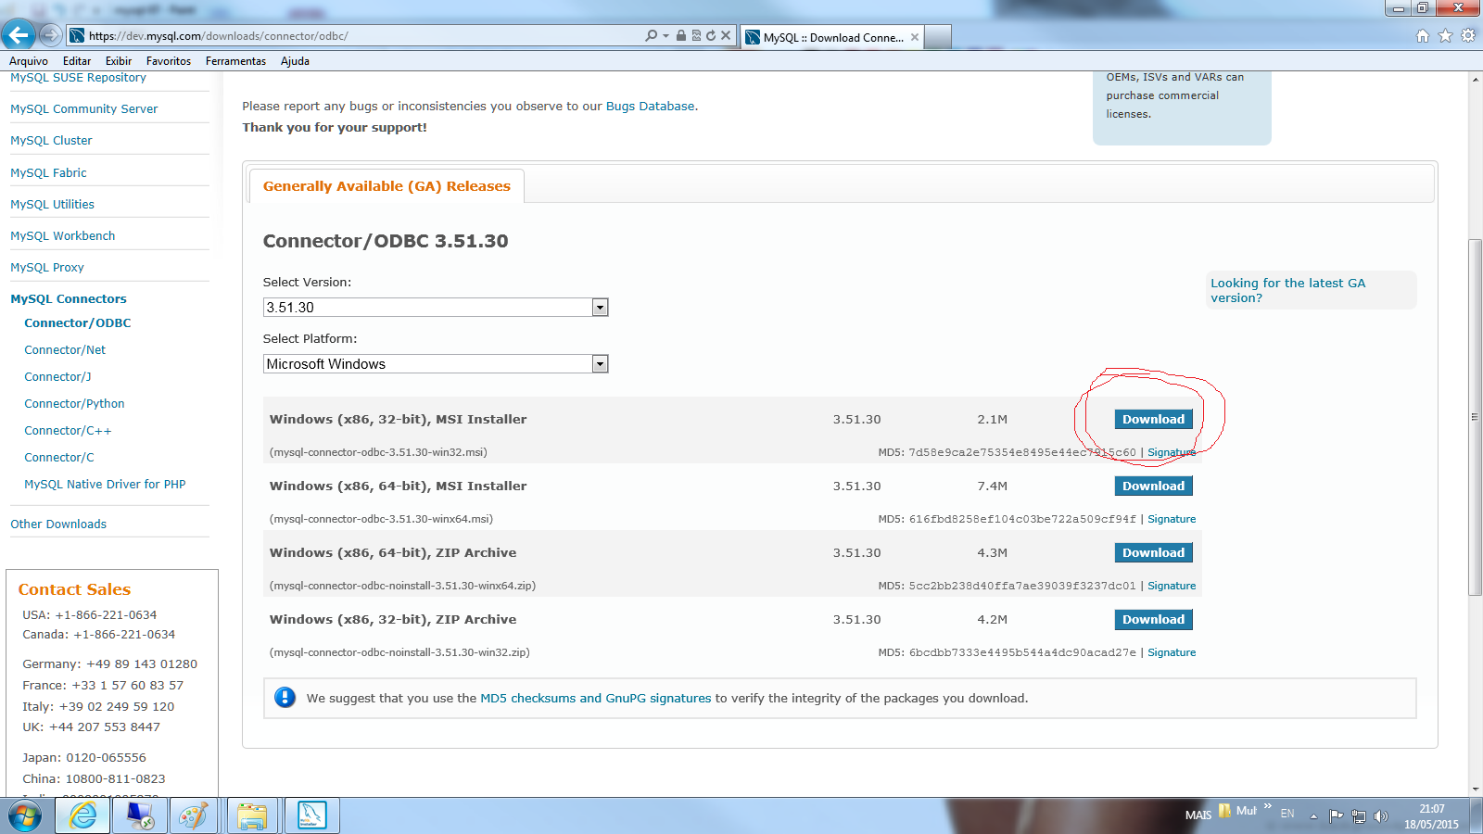
Task: Open Signature link for noinstall win32.zip
Action: [x=1172, y=652]
